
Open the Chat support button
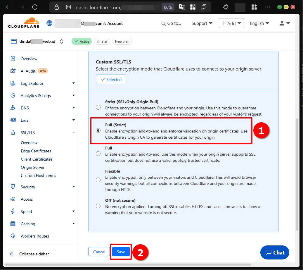point(275,252)
